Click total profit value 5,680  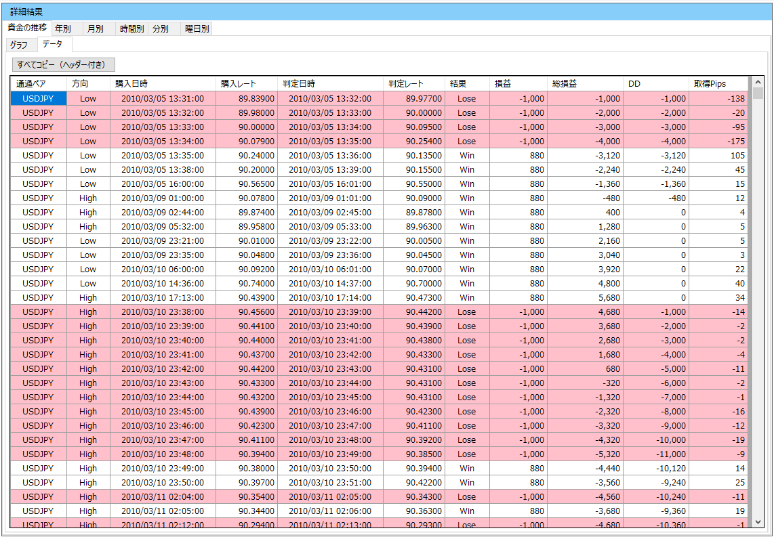pyautogui.click(x=585, y=298)
